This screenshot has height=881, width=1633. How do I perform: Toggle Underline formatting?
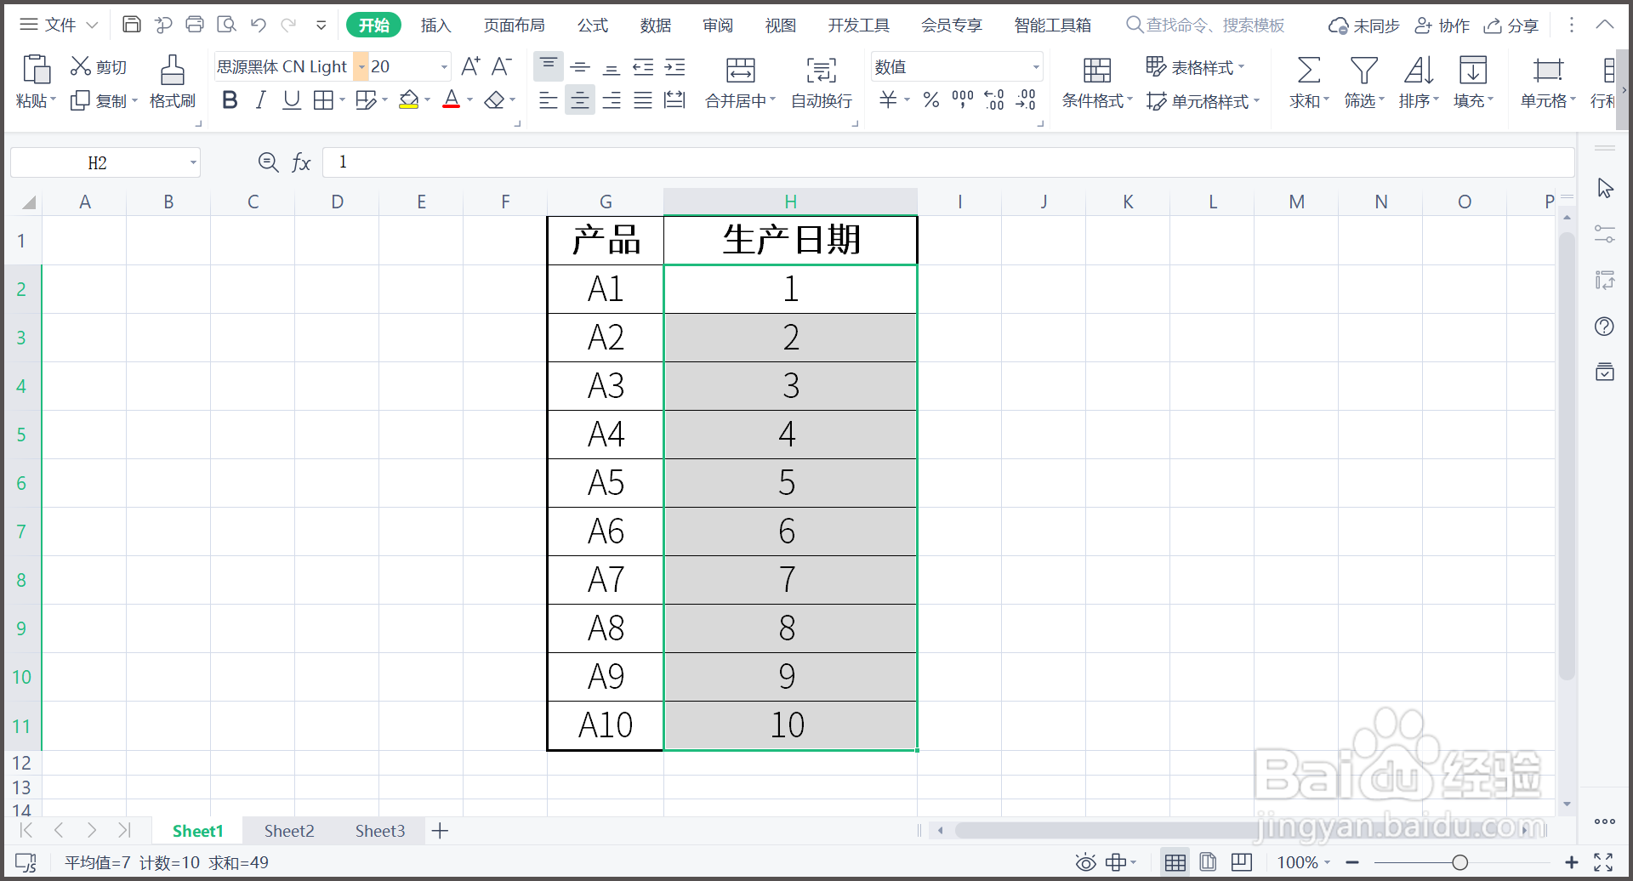point(292,100)
